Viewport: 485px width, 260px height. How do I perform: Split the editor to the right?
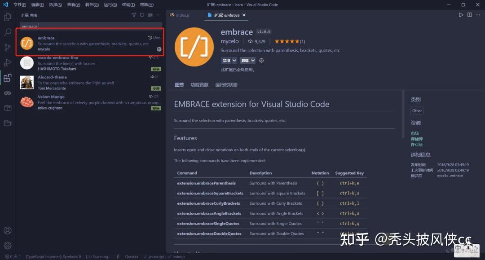coord(470,15)
